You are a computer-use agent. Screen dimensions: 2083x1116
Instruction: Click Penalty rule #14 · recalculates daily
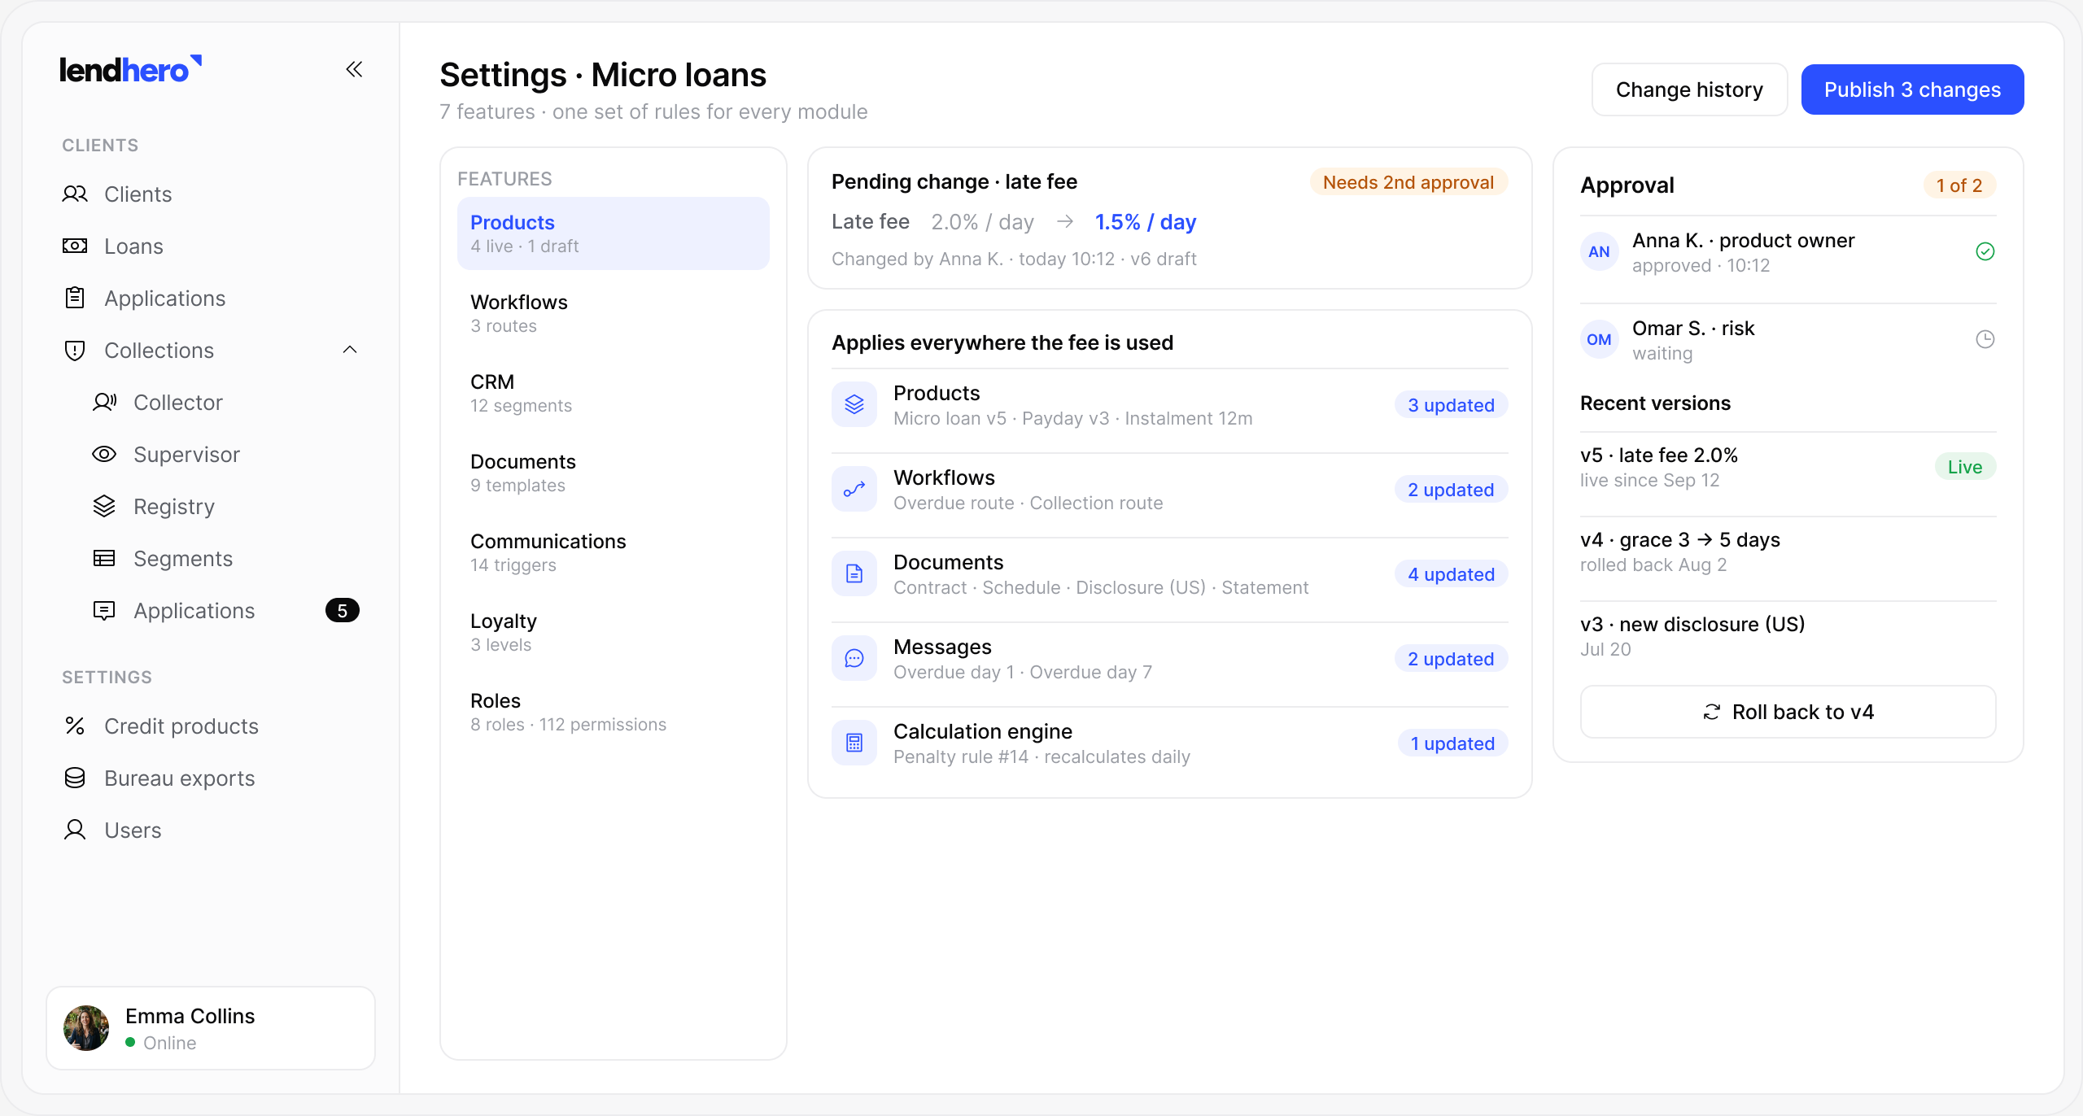tap(1041, 756)
